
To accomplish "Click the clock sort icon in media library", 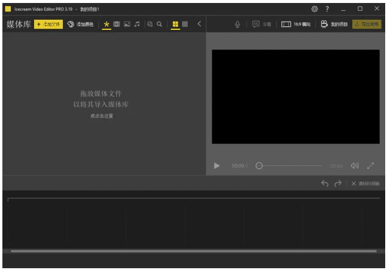I will pos(150,24).
